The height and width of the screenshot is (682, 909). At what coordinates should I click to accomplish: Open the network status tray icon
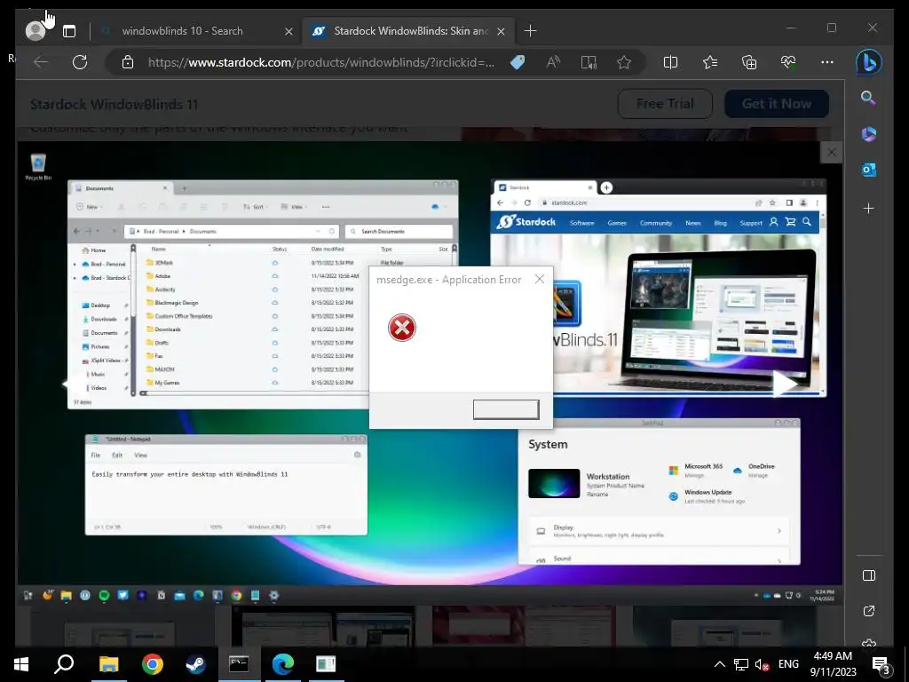[x=741, y=664]
